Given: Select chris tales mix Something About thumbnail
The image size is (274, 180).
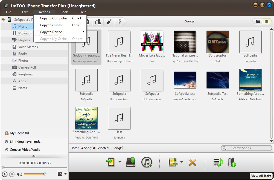Looking at the screenshot, I should [x=86, y=118].
